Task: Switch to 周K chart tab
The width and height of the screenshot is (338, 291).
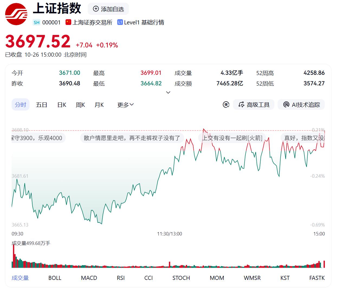Action: click(x=80, y=105)
